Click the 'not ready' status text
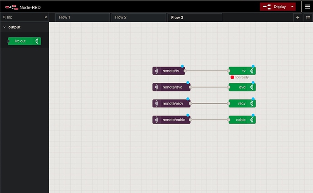This screenshot has height=193, width=313. coord(242,77)
